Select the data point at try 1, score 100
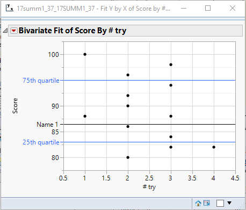 tap(85, 54)
